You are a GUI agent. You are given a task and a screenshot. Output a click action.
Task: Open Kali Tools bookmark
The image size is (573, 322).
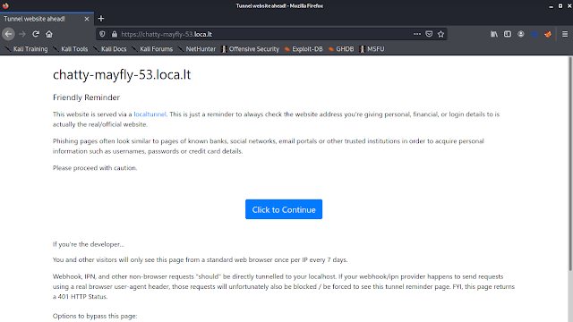[71, 49]
